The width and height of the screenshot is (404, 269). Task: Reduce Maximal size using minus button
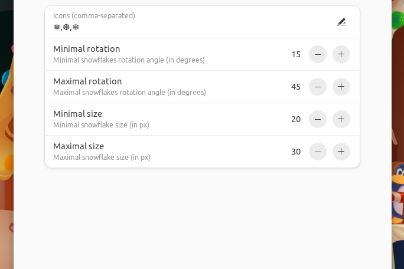pos(318,152)
